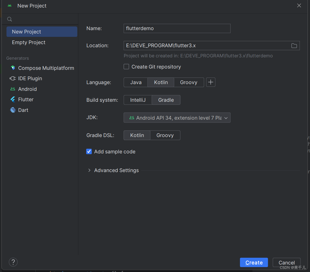Click the Create button
Viewport: 310px width, 272px height.
pyautogui.click(x=254, y=262)
